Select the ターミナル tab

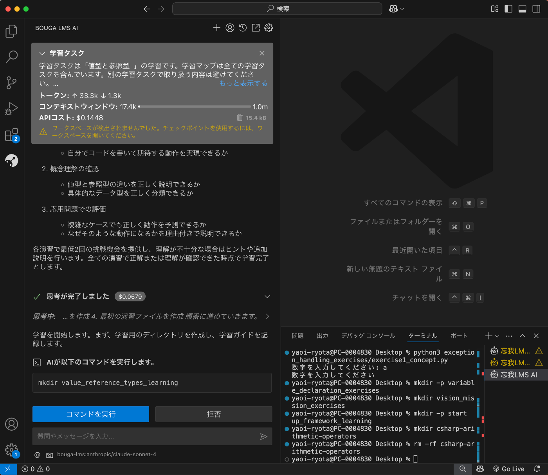(423, 336)
